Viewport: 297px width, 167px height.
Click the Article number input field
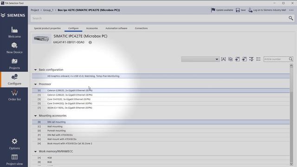tap(276, 59)
